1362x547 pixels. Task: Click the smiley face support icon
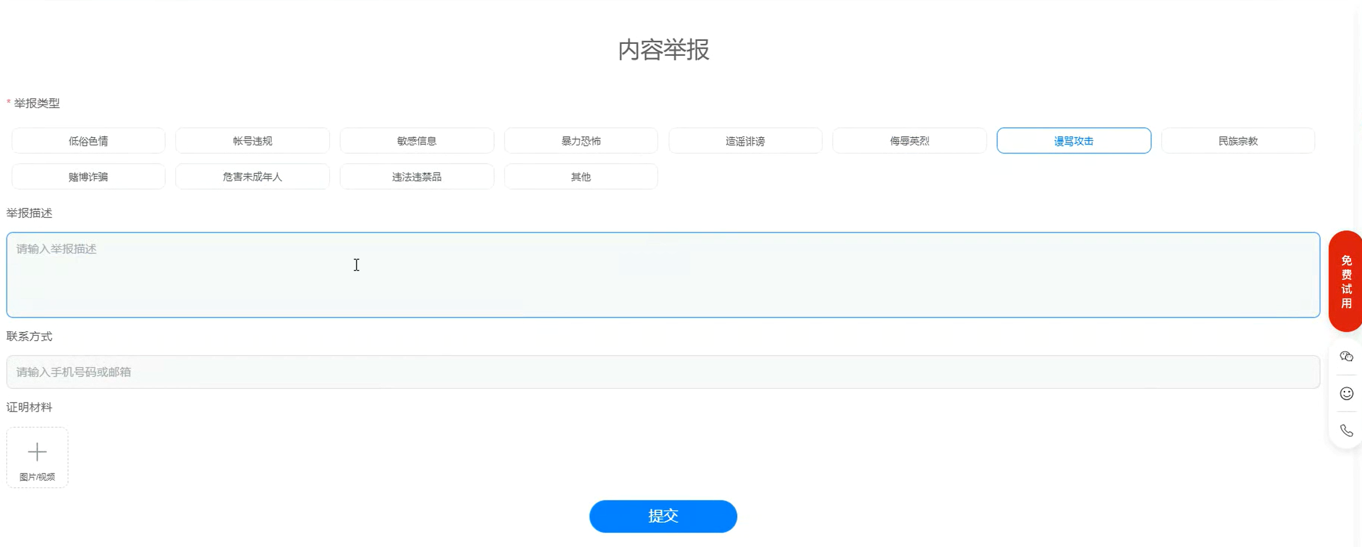click(1346, 393)
